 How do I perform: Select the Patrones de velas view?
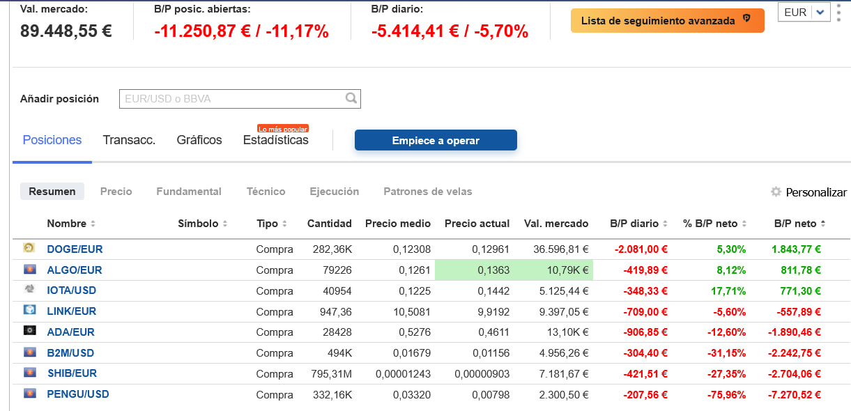pyautogui.click(x=428, y=191)
